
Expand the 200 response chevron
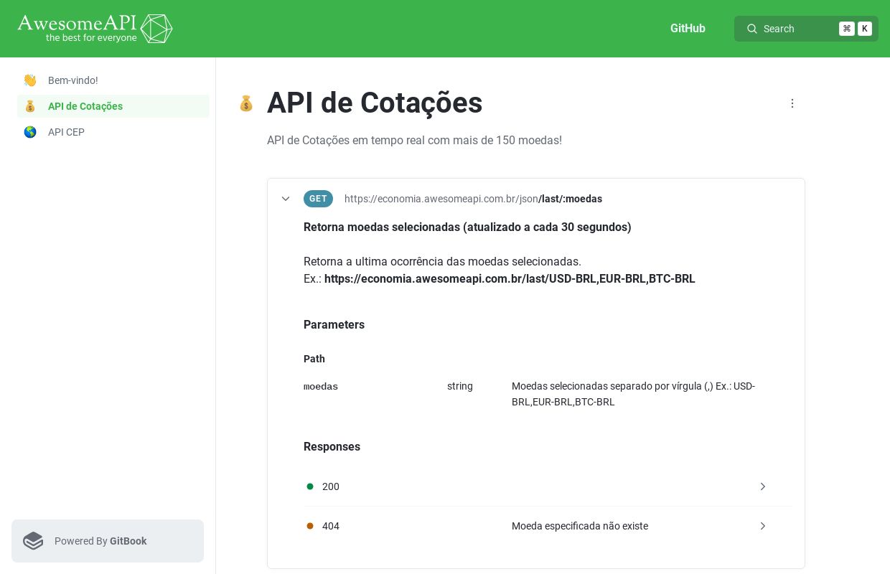tap(763, 486)
